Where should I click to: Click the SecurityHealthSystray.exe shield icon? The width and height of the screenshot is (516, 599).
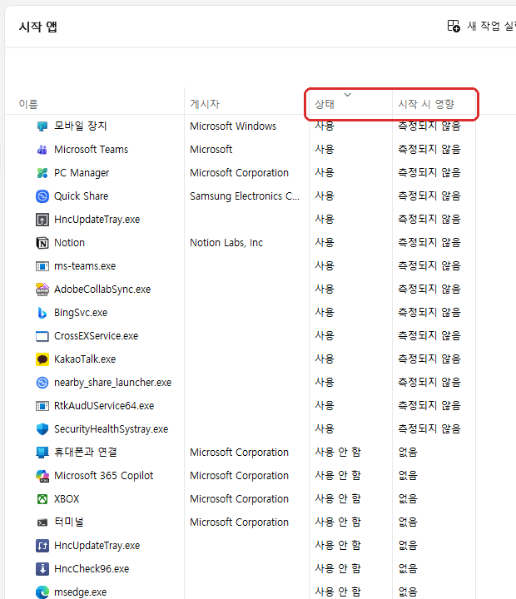pyautogui.click(x=42, y=429)
